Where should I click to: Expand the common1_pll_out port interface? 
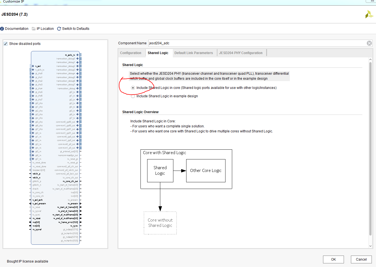pyautogui.click(x=77, y=148)
